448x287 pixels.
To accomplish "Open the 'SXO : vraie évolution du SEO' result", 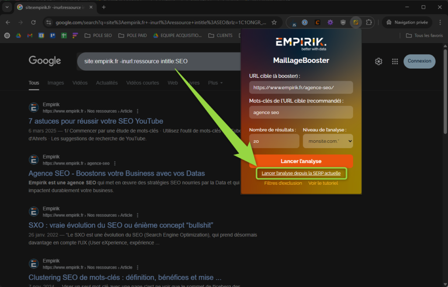I will click(121, 225).
